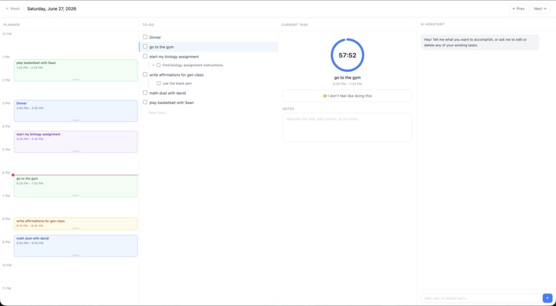Click the Saturday, June 27, 2026 date heading

click(52, 9)
